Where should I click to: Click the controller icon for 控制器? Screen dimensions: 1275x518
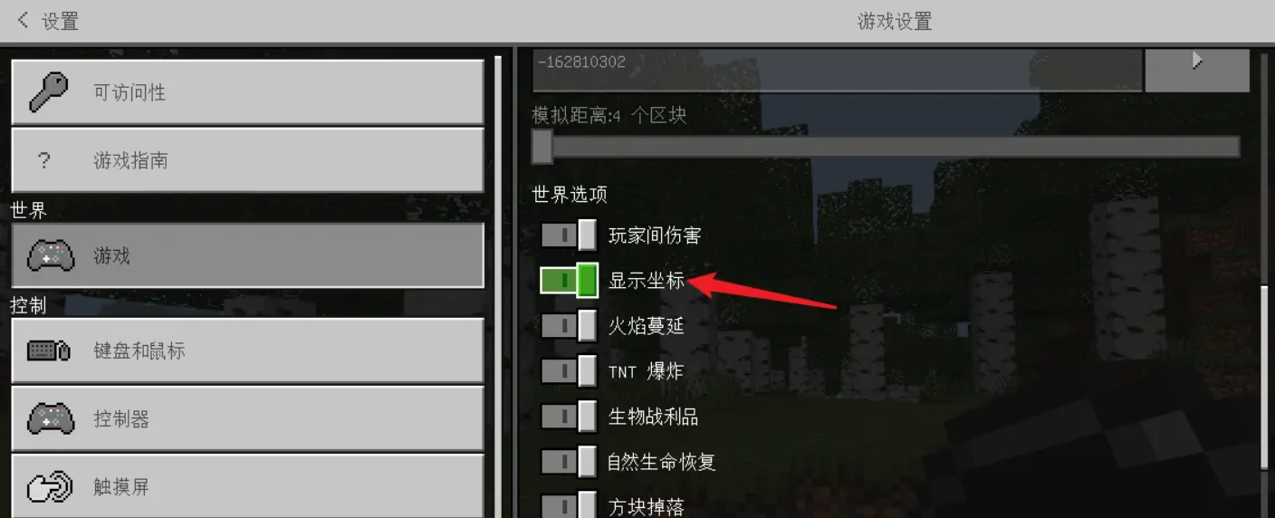[x=51, y=419]
